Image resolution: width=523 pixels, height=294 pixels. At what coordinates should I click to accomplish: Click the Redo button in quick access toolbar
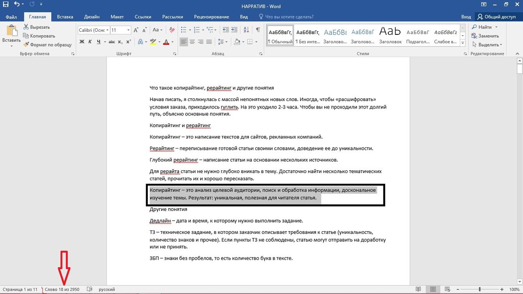pos(31,4)
